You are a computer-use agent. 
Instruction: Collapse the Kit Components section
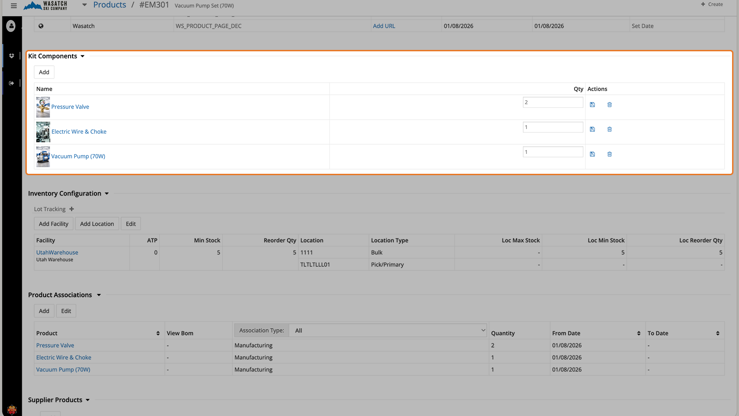coord(83,56)
